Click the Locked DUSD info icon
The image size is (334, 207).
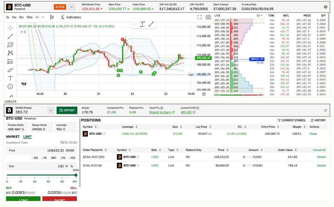click(198, 108)
